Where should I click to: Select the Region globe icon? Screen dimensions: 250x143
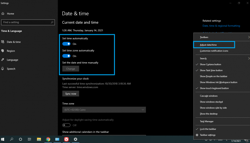click(3, 51)
